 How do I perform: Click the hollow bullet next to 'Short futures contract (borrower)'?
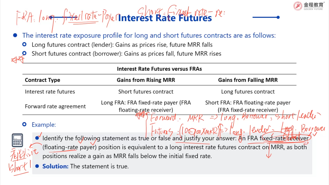(x=24, y=53)
